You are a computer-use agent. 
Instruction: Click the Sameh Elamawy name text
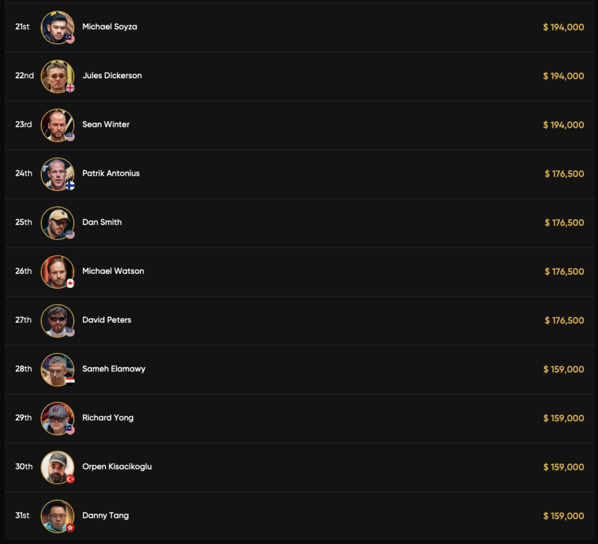tap(114, 369)
